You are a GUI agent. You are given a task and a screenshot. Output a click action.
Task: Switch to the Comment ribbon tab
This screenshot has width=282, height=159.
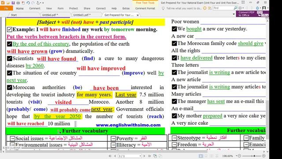[35, 8]
